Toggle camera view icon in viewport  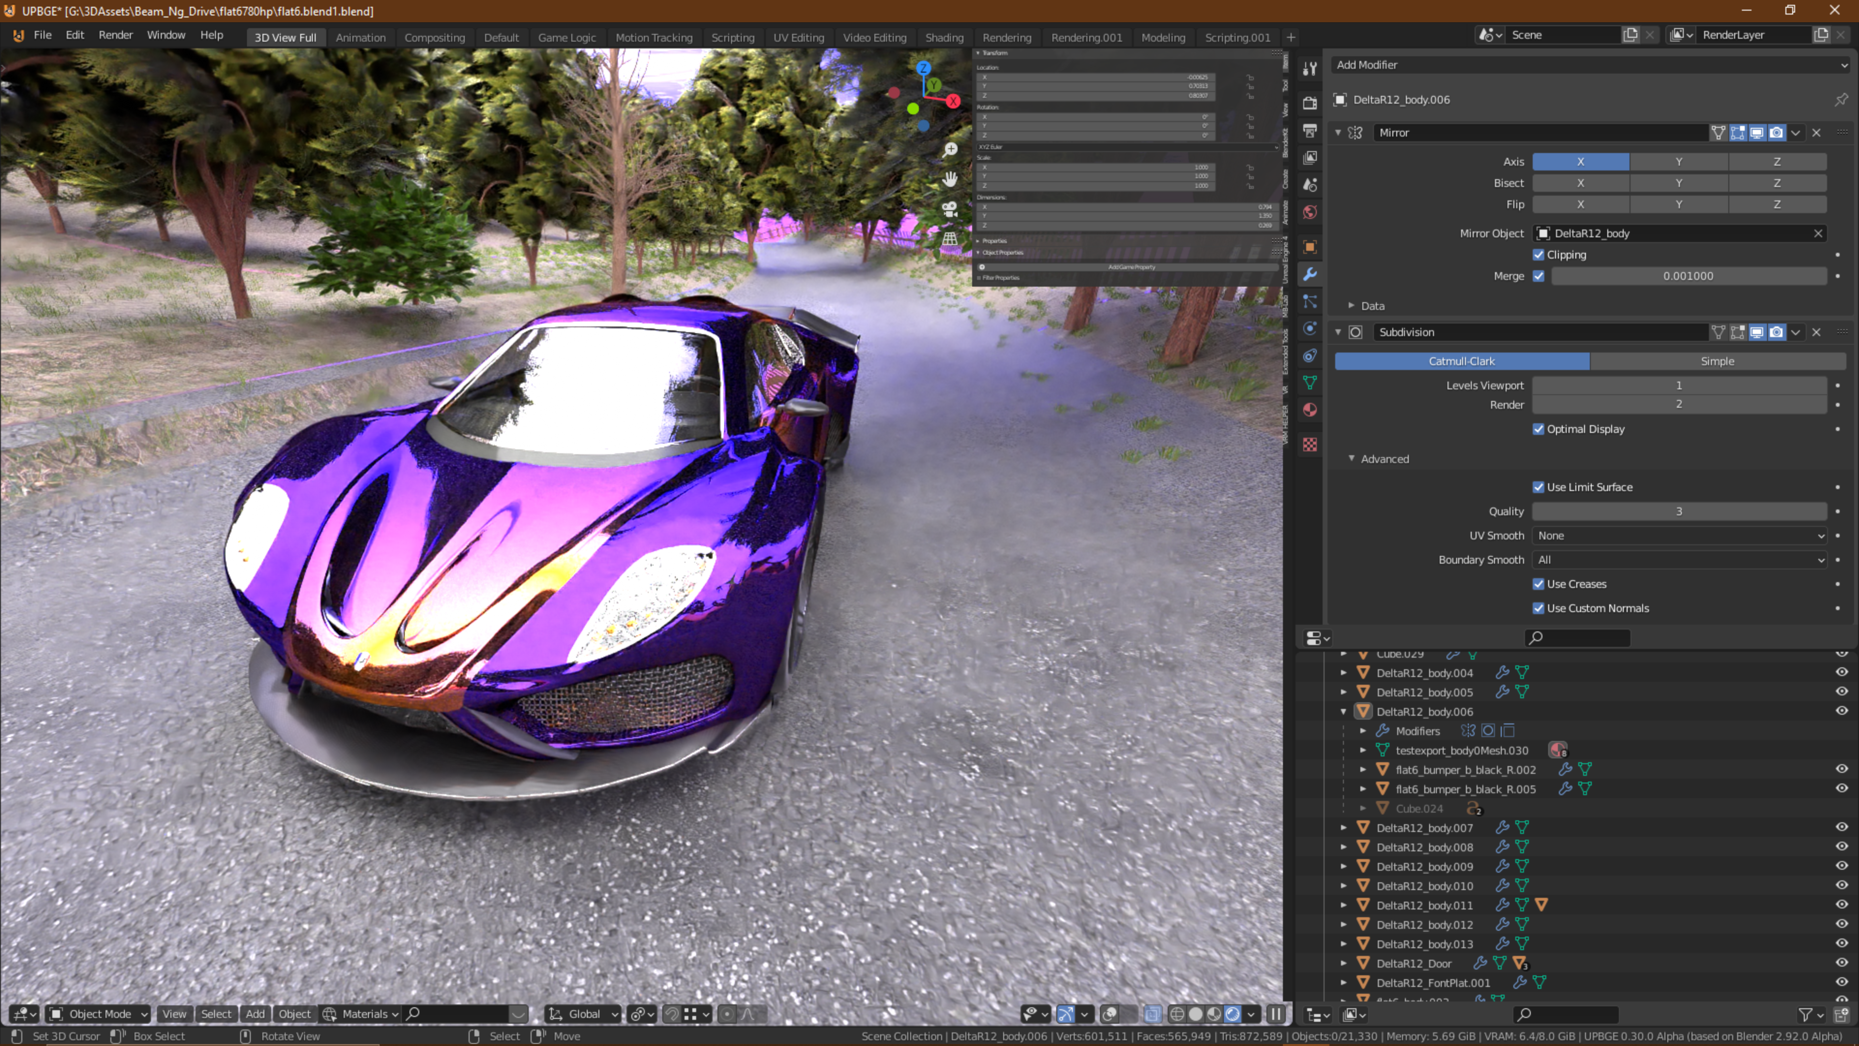coord(950,209)
